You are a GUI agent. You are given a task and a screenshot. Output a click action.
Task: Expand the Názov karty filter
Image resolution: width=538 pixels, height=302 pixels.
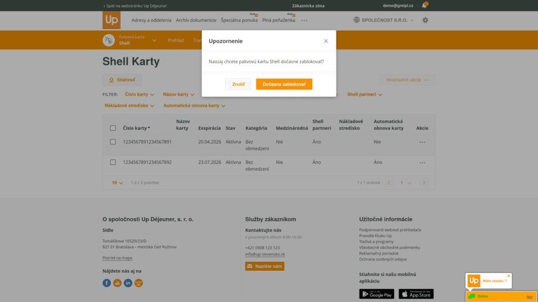[x=179, y=95]
